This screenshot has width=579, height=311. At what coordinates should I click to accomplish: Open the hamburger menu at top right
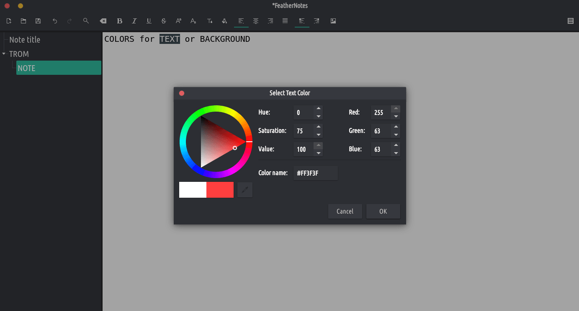[570, 21]
